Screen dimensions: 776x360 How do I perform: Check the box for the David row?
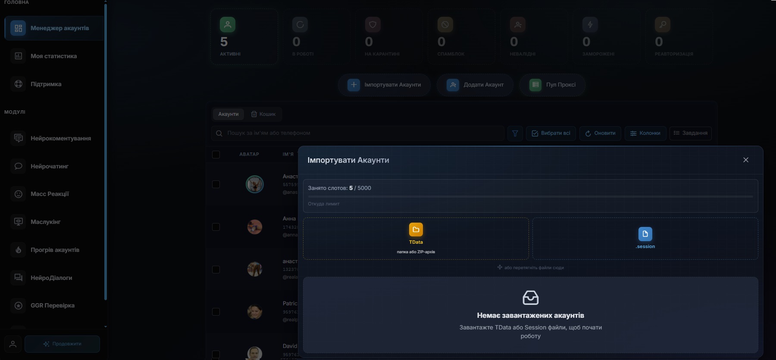[216, 354]
